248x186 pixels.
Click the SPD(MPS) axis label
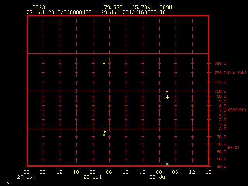point(237,110)
